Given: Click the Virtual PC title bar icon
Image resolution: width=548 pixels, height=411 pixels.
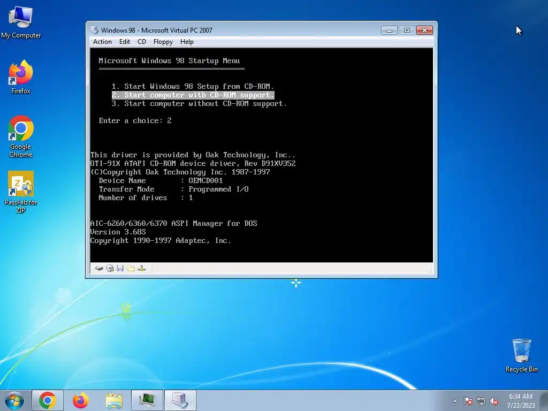Looking at the screenshot, I should (94, 30).
